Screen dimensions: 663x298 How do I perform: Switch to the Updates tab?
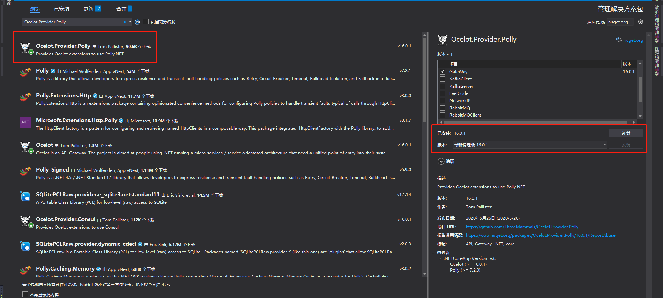[x=92, y=9]
